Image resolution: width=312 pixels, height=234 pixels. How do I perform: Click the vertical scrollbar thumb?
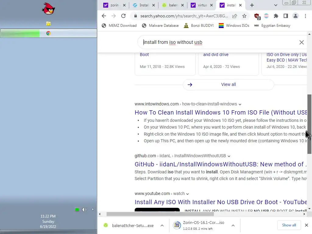pyautogui.click(x=309, y=124)
